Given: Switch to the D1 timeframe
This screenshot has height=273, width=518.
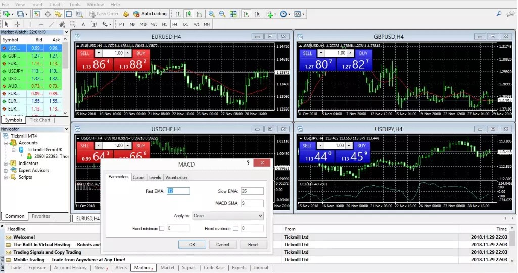Looking at the screenshot, I should point(185,24).
